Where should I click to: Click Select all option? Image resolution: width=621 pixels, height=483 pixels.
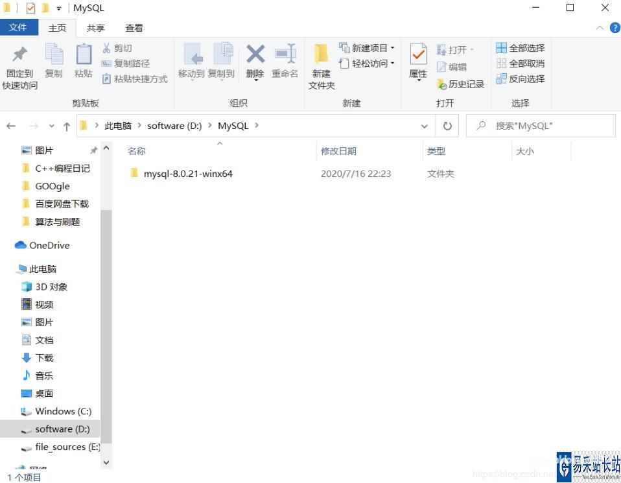coord(520,48)
